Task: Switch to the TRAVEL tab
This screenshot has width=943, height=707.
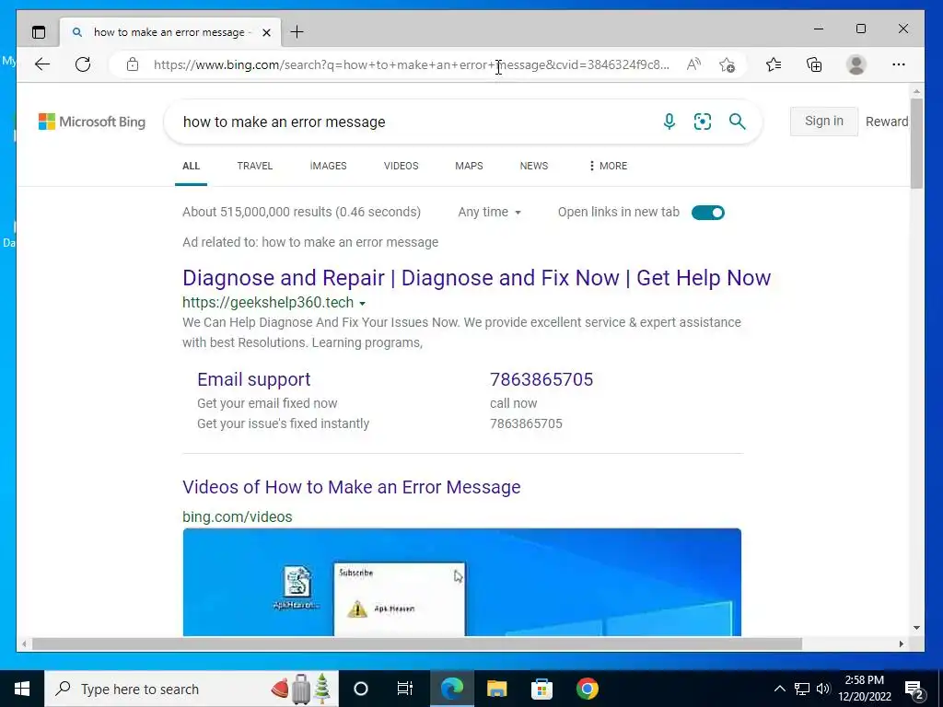Action: [254, 166]
